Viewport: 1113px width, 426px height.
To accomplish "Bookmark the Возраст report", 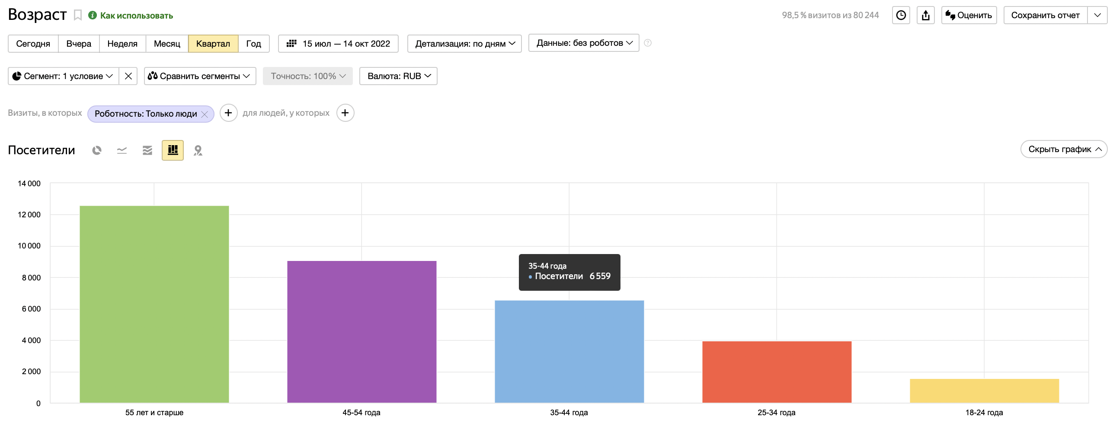I will coord(78,15).
